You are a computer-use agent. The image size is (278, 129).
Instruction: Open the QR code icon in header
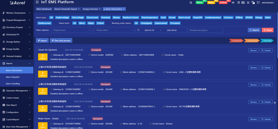pyautogui.click(x=238, y=2)
